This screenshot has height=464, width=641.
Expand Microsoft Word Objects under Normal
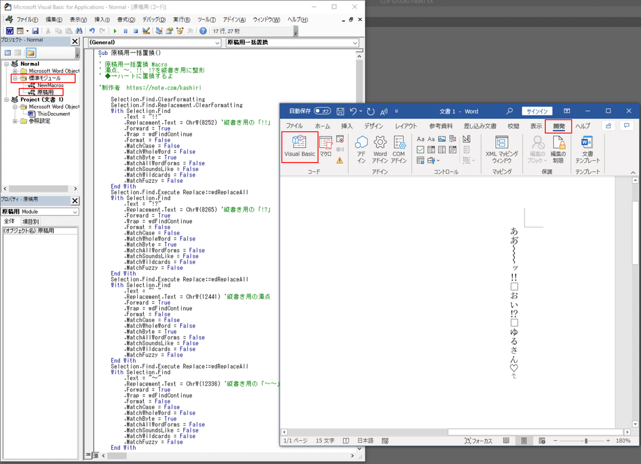[15, 71]
